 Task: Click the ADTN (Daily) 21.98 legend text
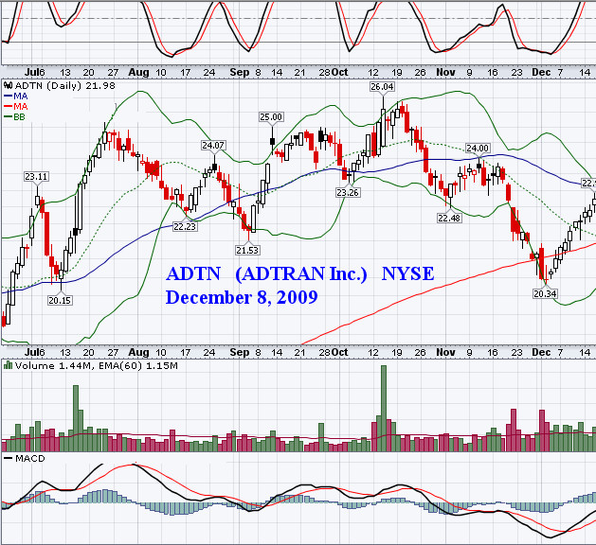pos(65,86)
